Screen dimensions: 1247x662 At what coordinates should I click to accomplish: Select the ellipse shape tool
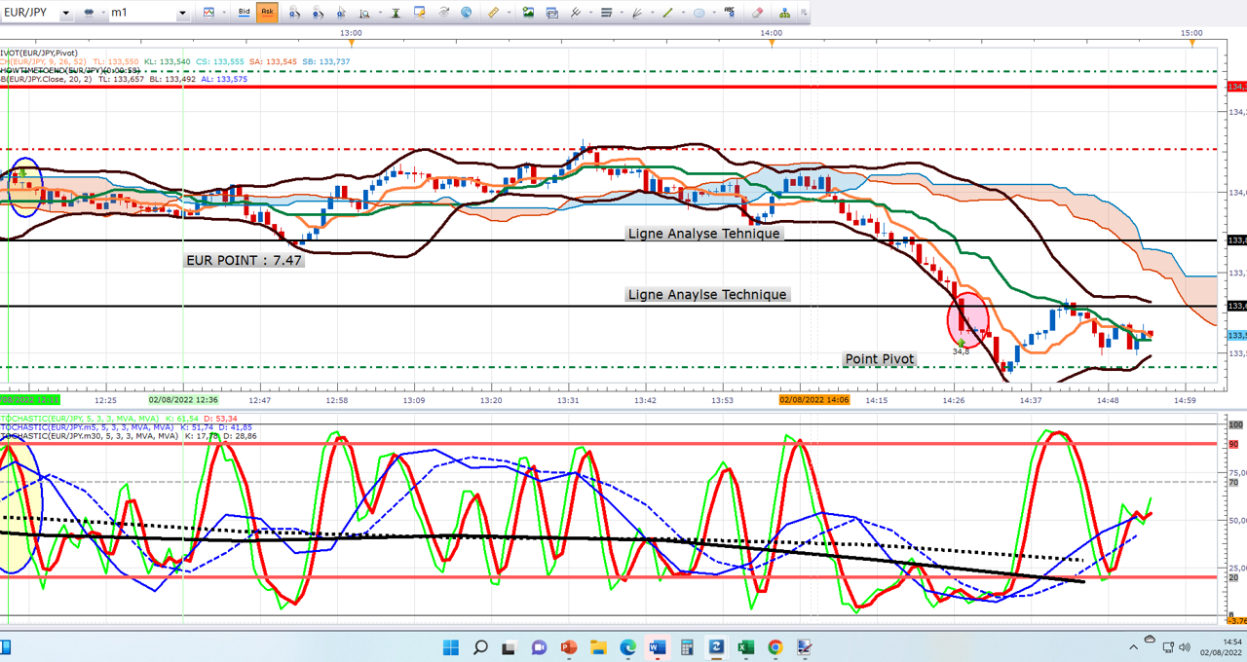point(699,13)
